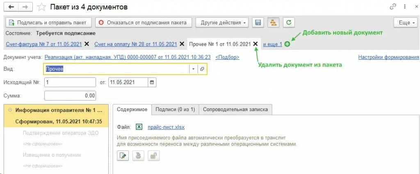The height and width of the screenshot is (174, 420).
Task: Remove Счет на оплату № 28 from package
Action: click(x=182, y=44)
